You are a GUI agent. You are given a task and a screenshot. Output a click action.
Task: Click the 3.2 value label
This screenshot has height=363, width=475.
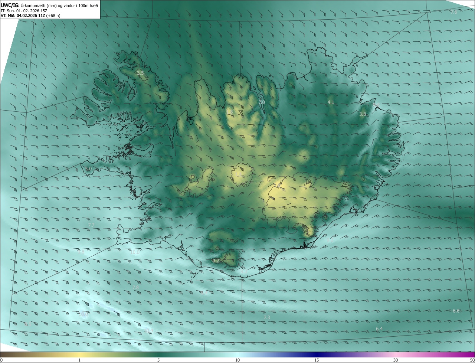216,261
